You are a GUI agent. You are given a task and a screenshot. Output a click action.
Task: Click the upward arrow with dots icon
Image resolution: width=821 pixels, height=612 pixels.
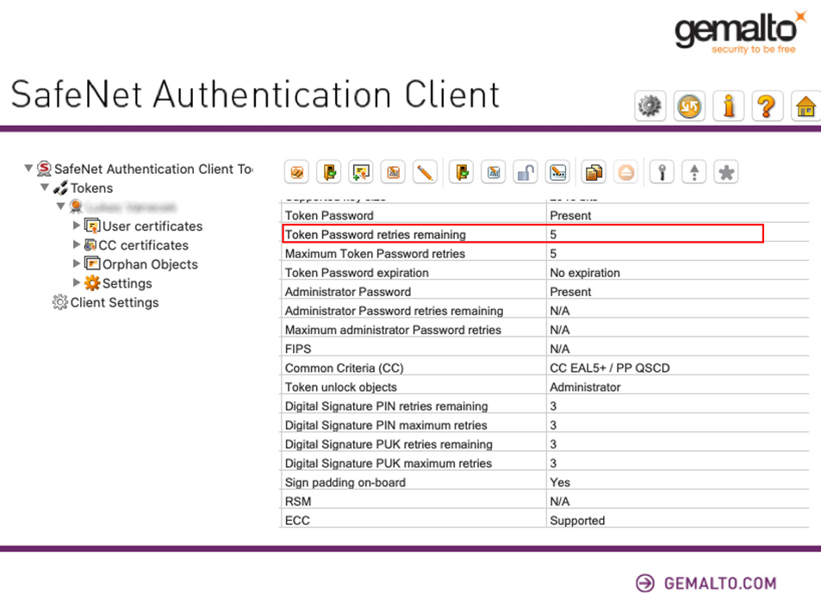[694, 172]
